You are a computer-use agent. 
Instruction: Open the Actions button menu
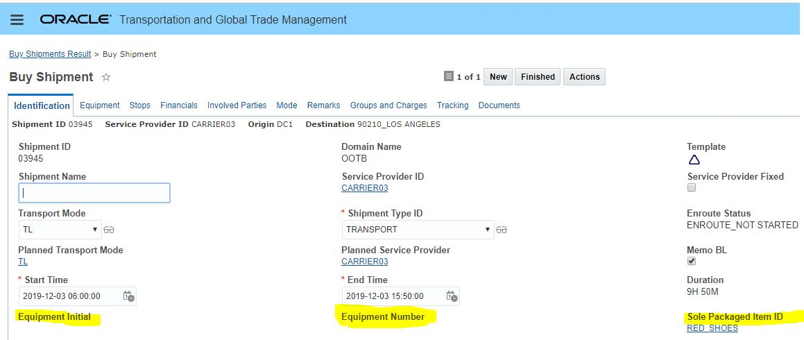pyautogui.click(x=584, y=77)
